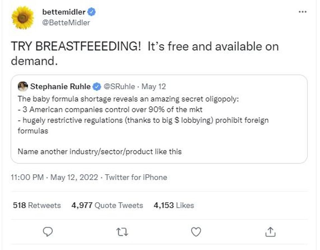The height and width of the screenshot is (250, 320).
Task: Click the reply speech bubble icon
Action: (x=49, y=231)
